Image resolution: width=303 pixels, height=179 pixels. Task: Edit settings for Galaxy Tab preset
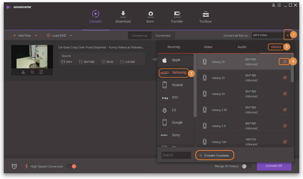285,142
